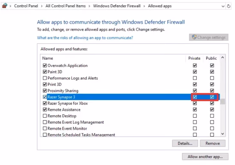Enable the Remote Event Log Management checkbox
Image resolution: width=235 pixels, height=165 pixels.
coord(45,122)
